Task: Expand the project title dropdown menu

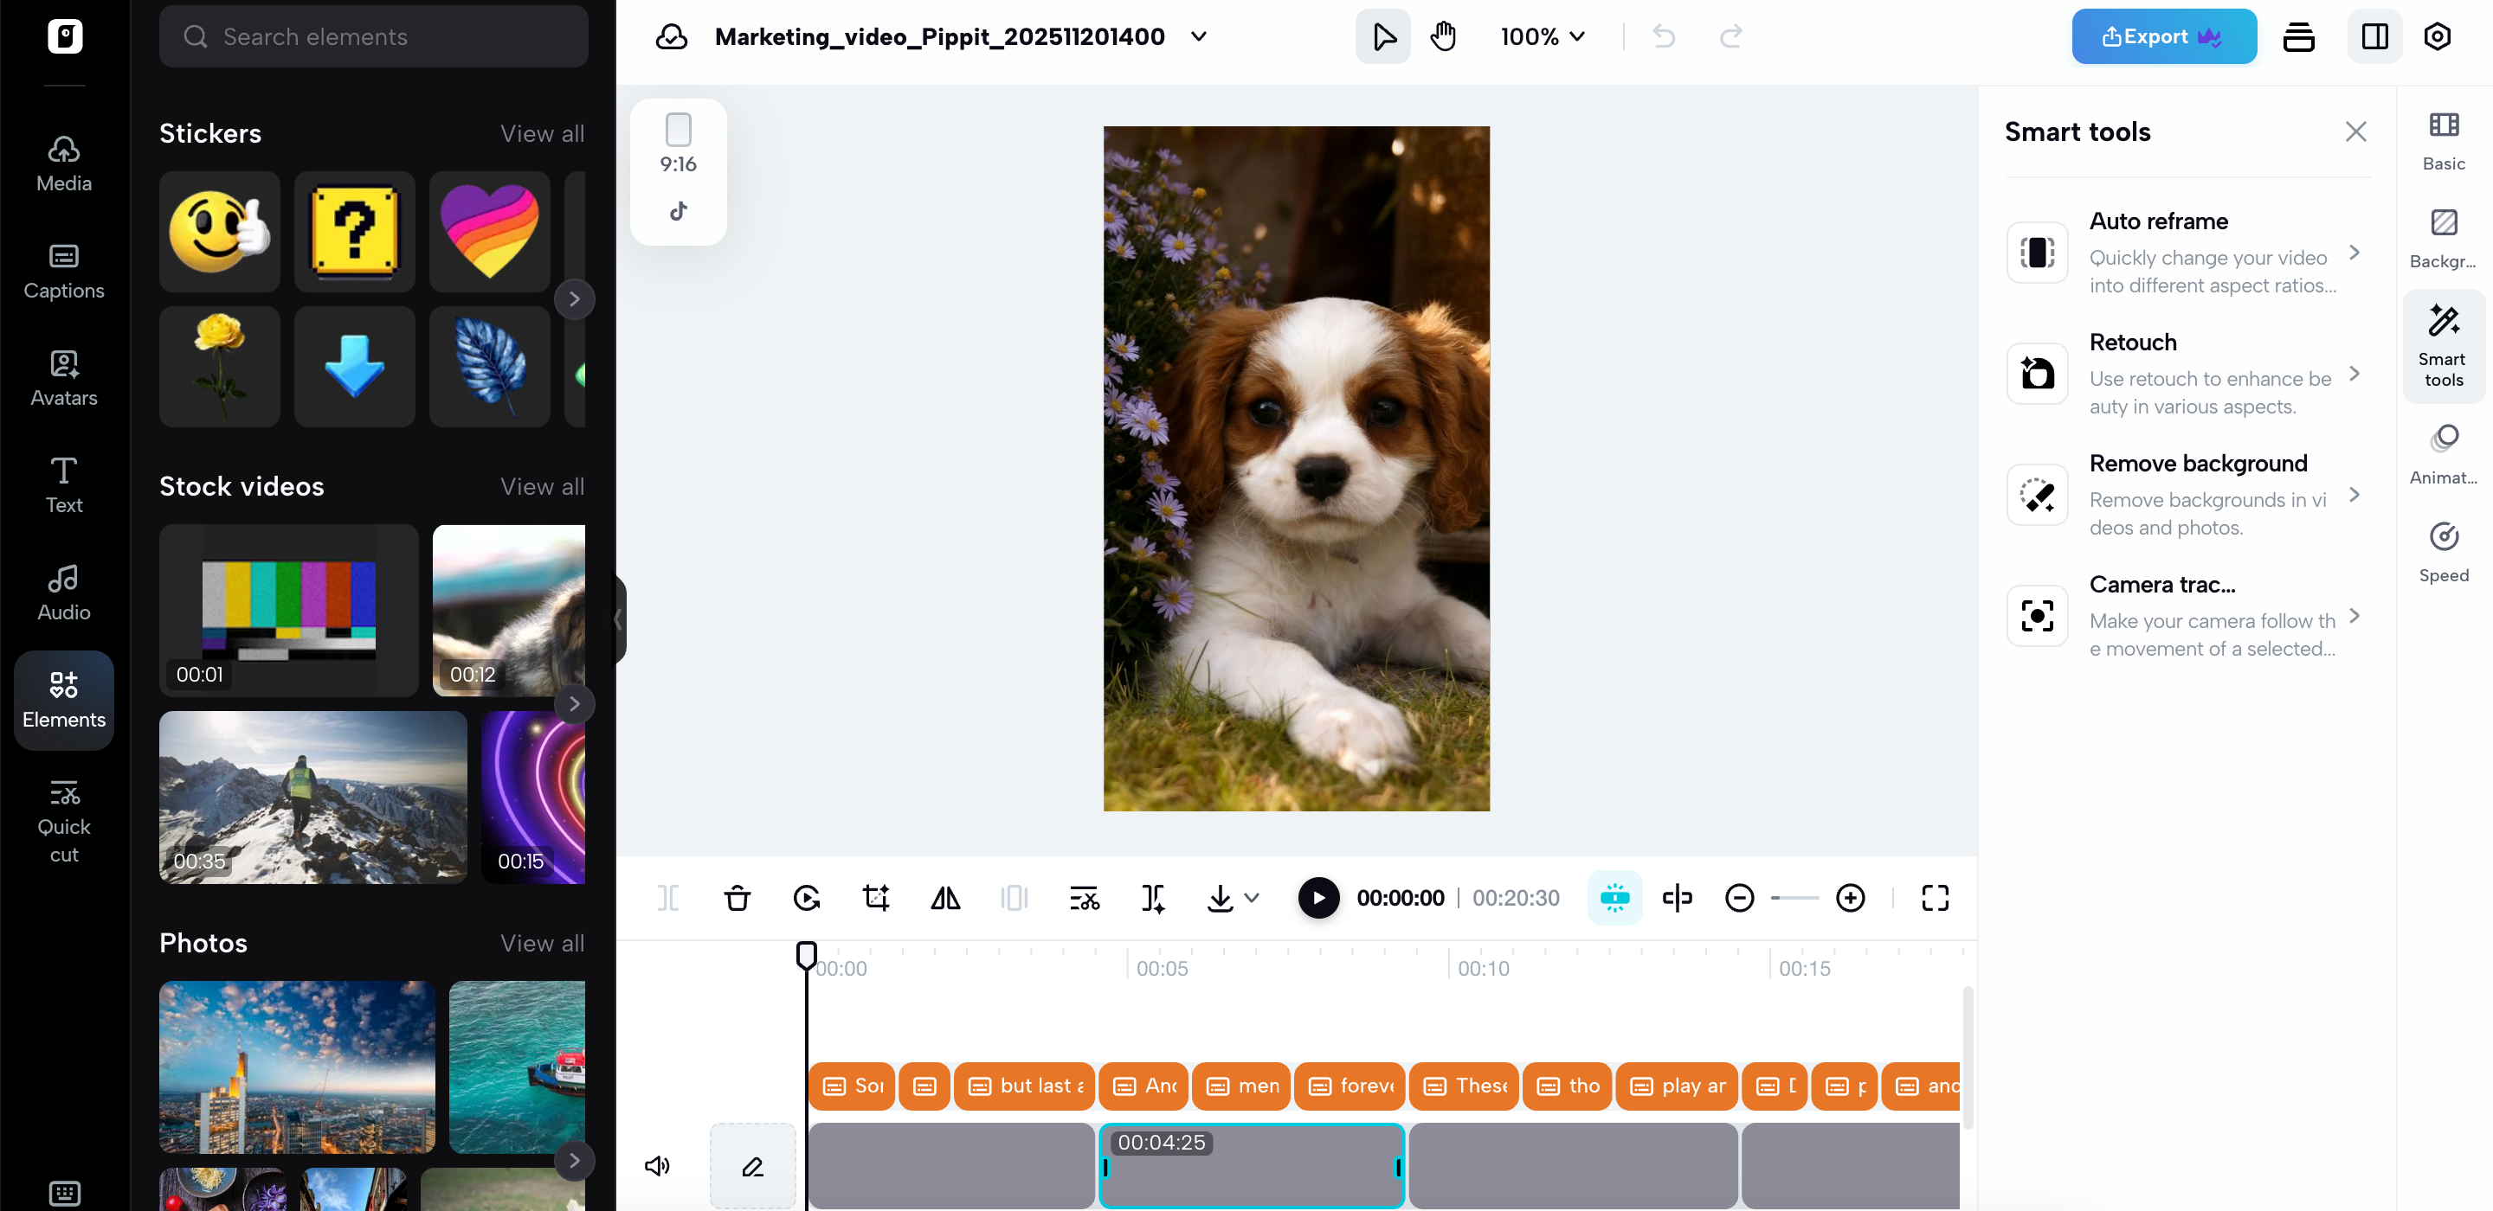Action: (1198, 36)
